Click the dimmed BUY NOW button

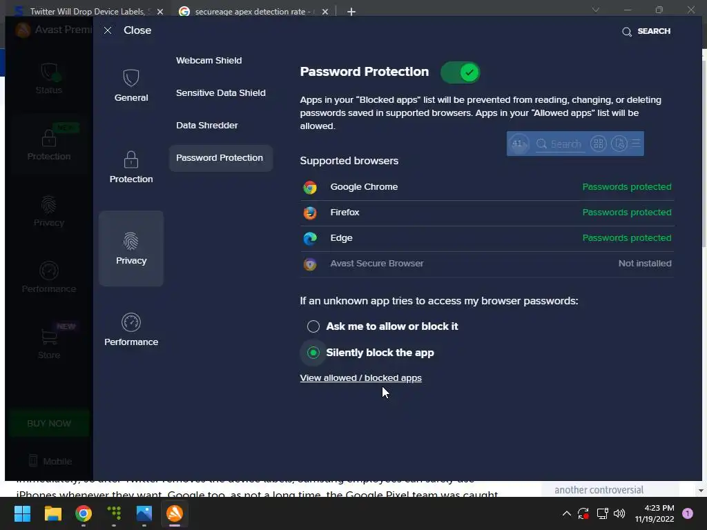pyautogui.click(x=49, y=423)
